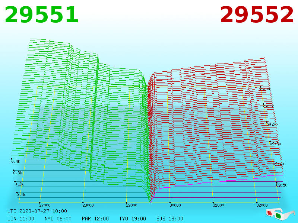
Task: Click the 32000 price axis label
Action: click(x=262, y=205)
